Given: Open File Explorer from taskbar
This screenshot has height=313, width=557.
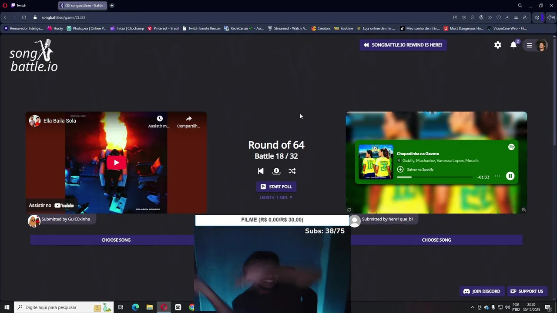Looking at the screenshot, I should point(149,307).
